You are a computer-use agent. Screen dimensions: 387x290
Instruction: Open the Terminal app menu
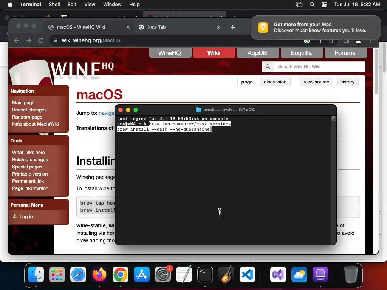coord(30,5)
